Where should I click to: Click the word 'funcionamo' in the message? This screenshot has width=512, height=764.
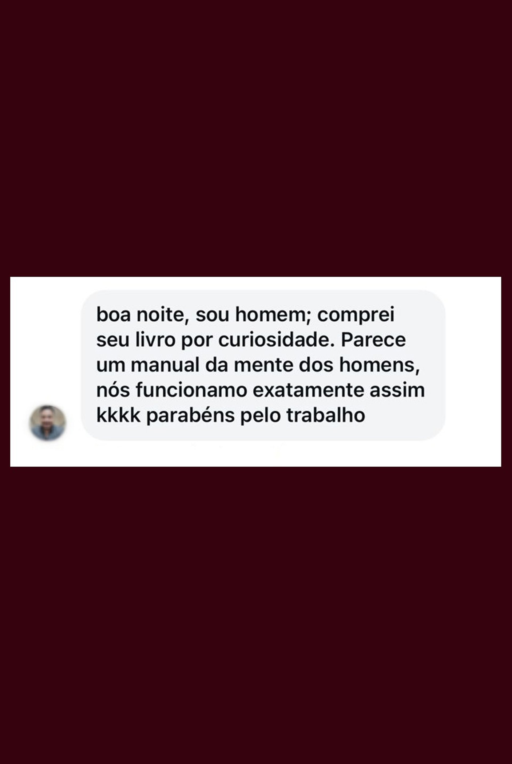pos(191,390)
